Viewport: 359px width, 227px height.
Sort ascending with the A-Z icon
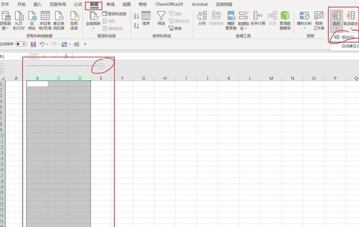coord(137,16)
